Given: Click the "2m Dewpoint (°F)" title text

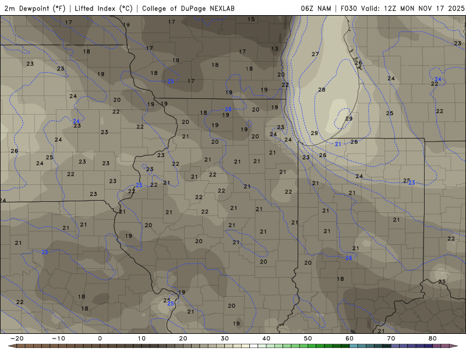Looking at the screenshot, I should 34,8.
